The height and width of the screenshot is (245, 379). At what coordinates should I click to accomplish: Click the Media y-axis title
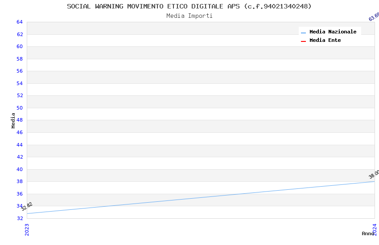pos(13,120)
